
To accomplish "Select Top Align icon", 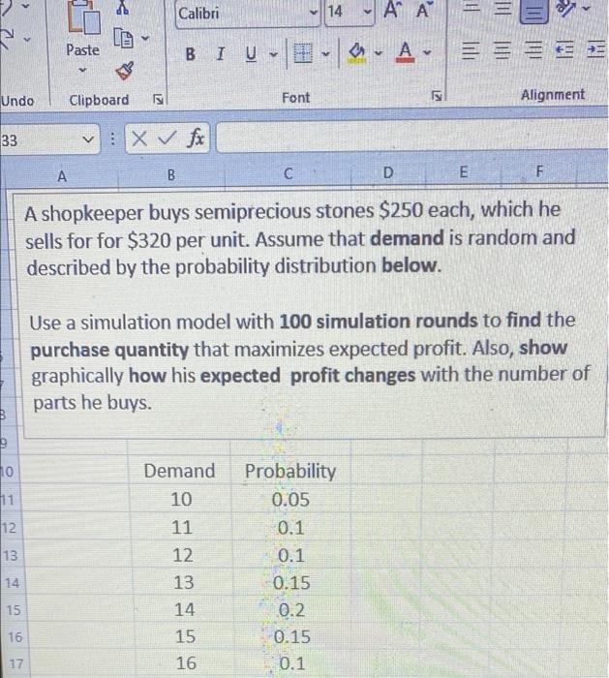I will (472, 8).
